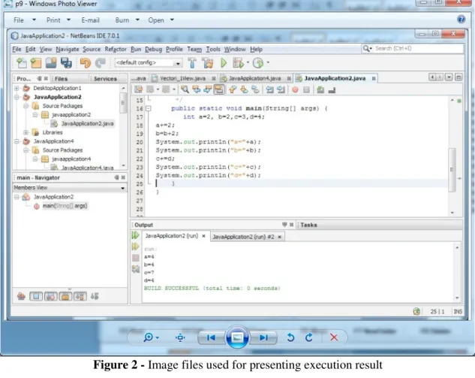Open the Navigate menu

tap(68, 49)
